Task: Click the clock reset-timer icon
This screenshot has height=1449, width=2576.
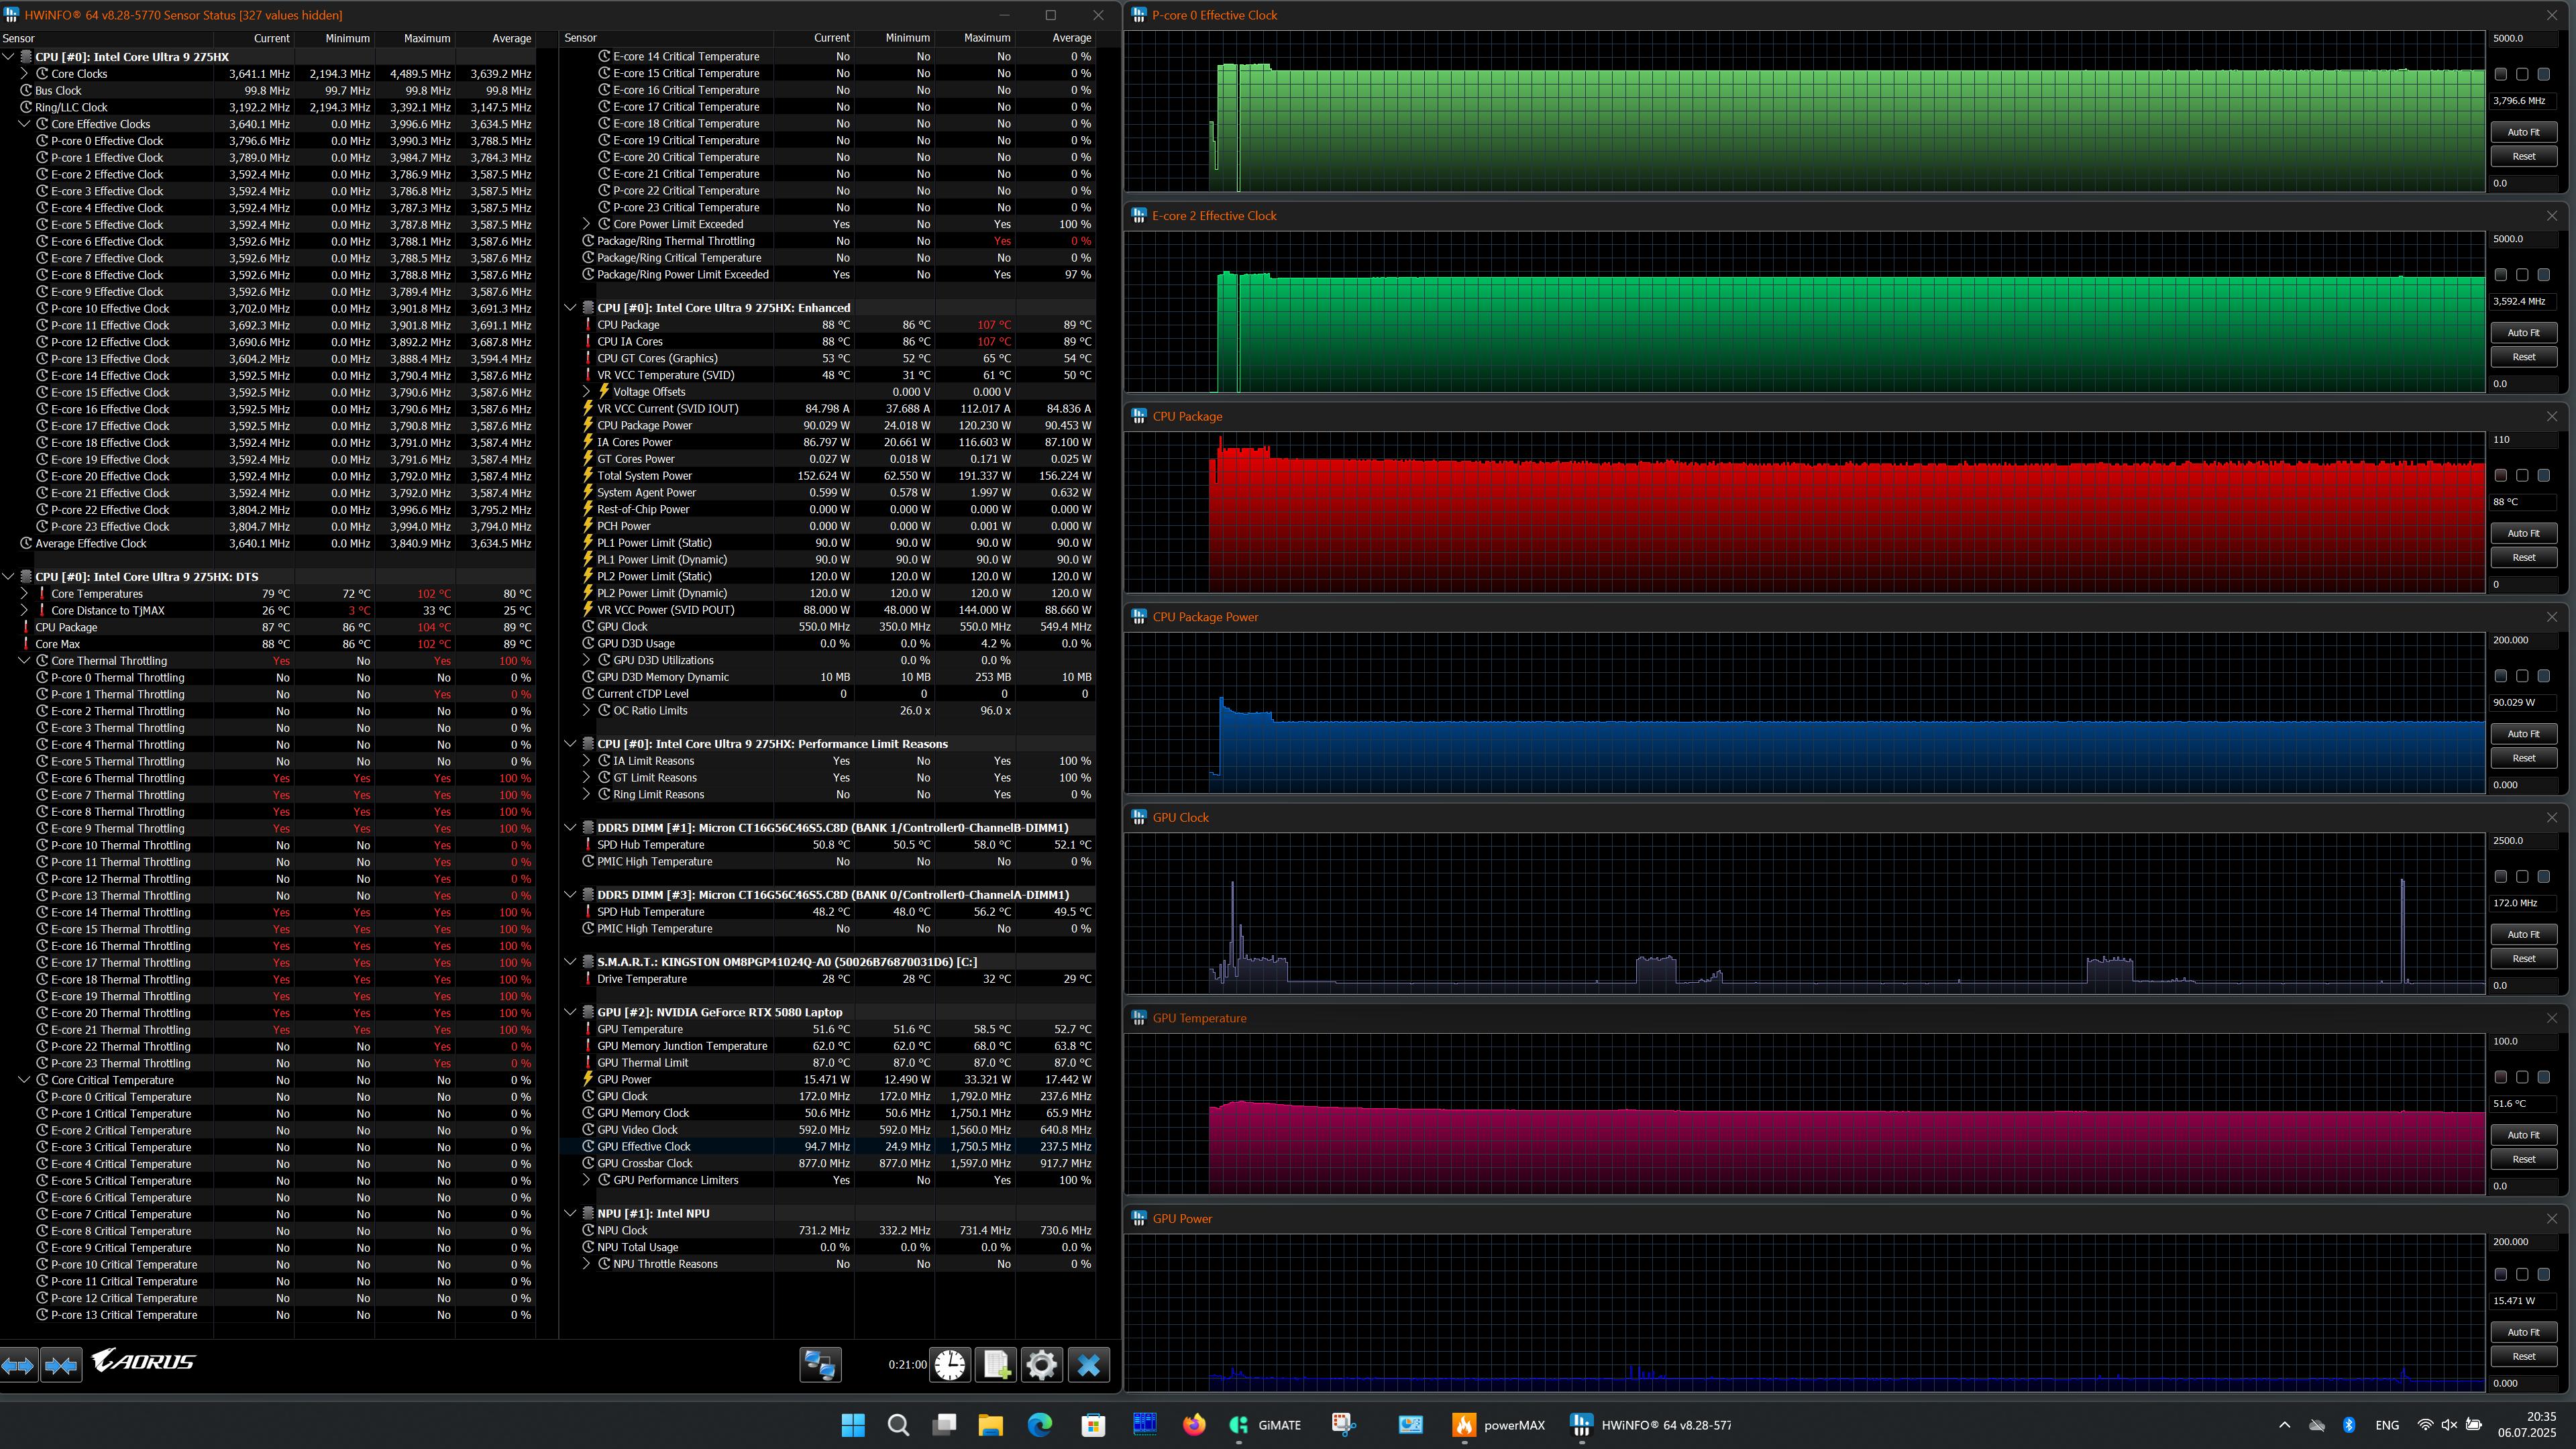Action: [x=950, y=1365]
